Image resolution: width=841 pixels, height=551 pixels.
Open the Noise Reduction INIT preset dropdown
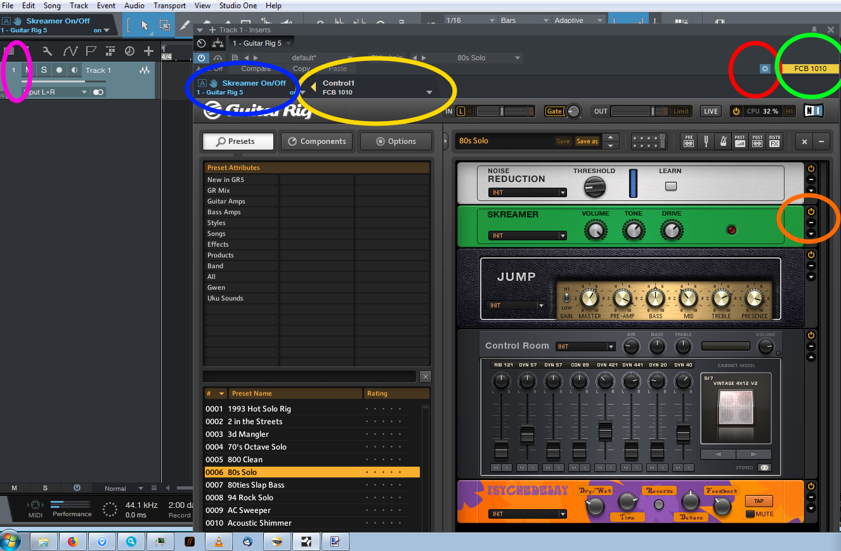point(528,192)
